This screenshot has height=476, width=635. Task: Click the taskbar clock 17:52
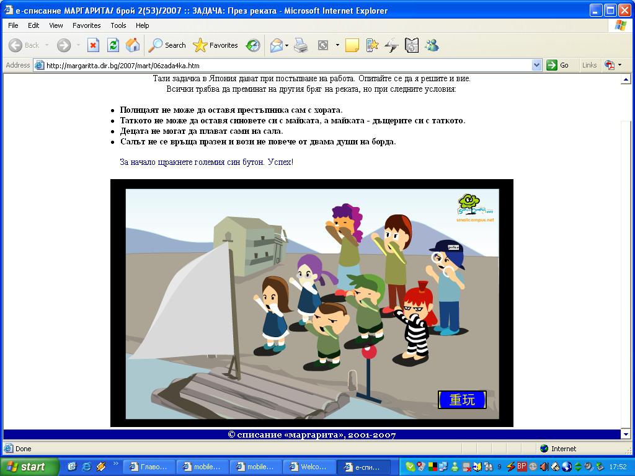point(618,467)
